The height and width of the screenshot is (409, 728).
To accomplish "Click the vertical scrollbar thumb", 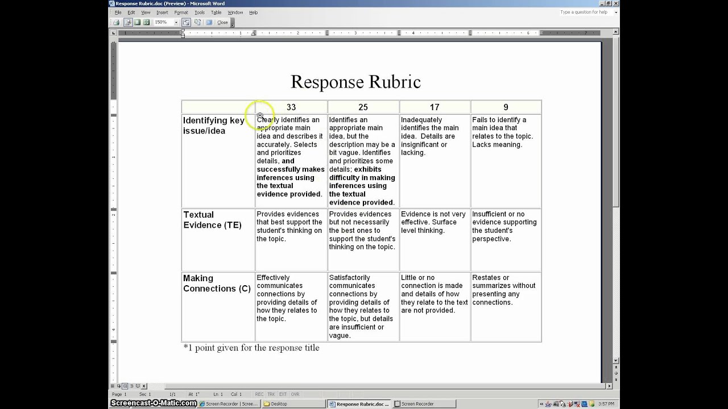I will pyautogui.click(x=616, y=122).
